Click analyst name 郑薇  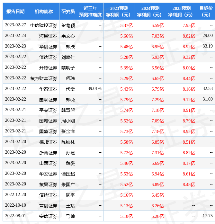[70, 99]
